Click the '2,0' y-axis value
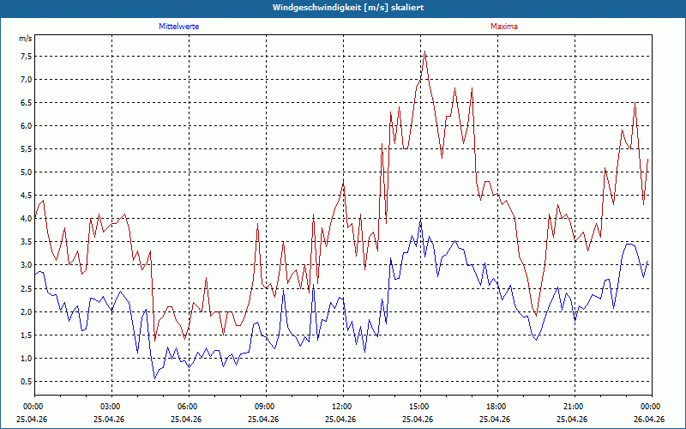The width and height of the screenshot is (686, 429). 26,311
